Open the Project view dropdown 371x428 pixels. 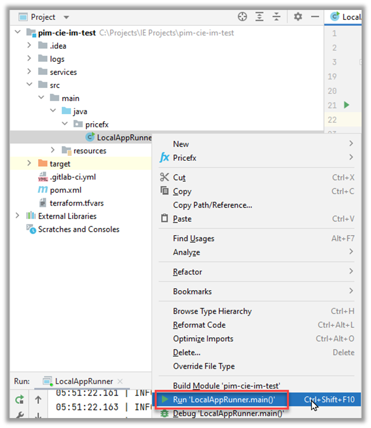(66, 17)
